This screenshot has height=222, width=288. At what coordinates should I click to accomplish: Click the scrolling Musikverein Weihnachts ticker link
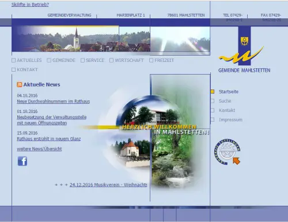coord(108,185)
